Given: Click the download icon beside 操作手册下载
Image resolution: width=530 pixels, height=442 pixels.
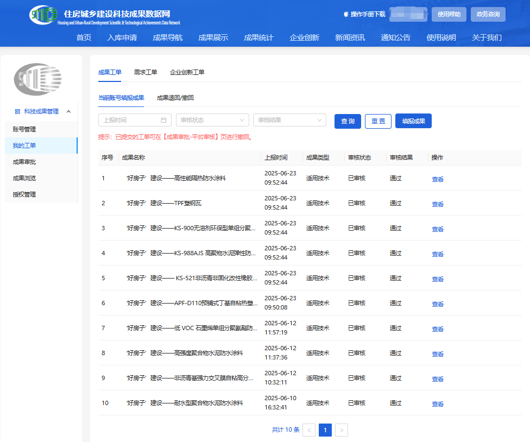Looking at the screenshot, I should click(346, 14).
